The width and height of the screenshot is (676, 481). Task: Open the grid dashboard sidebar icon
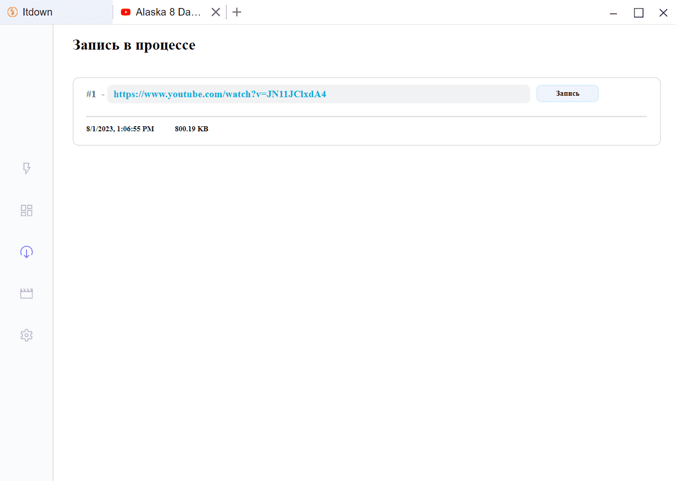(27, 210)
